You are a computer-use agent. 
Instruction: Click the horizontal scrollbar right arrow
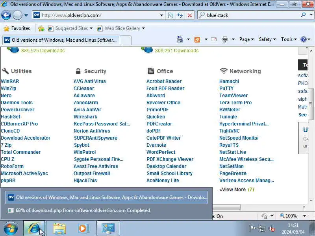click(304, 207)
